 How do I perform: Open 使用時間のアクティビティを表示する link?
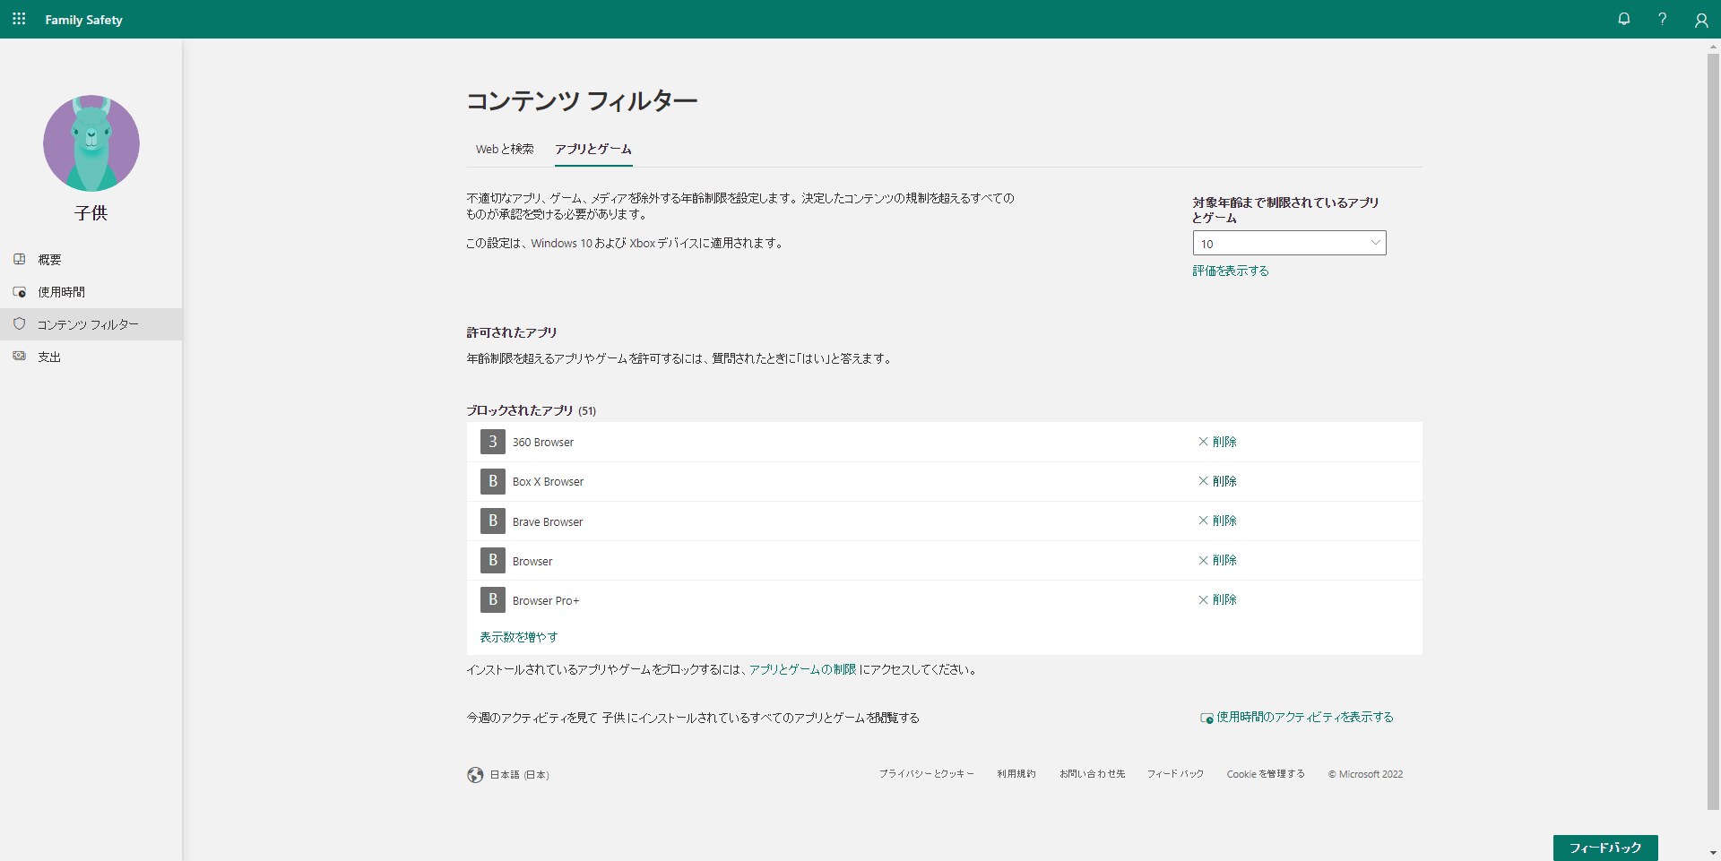click(1297, 717)
